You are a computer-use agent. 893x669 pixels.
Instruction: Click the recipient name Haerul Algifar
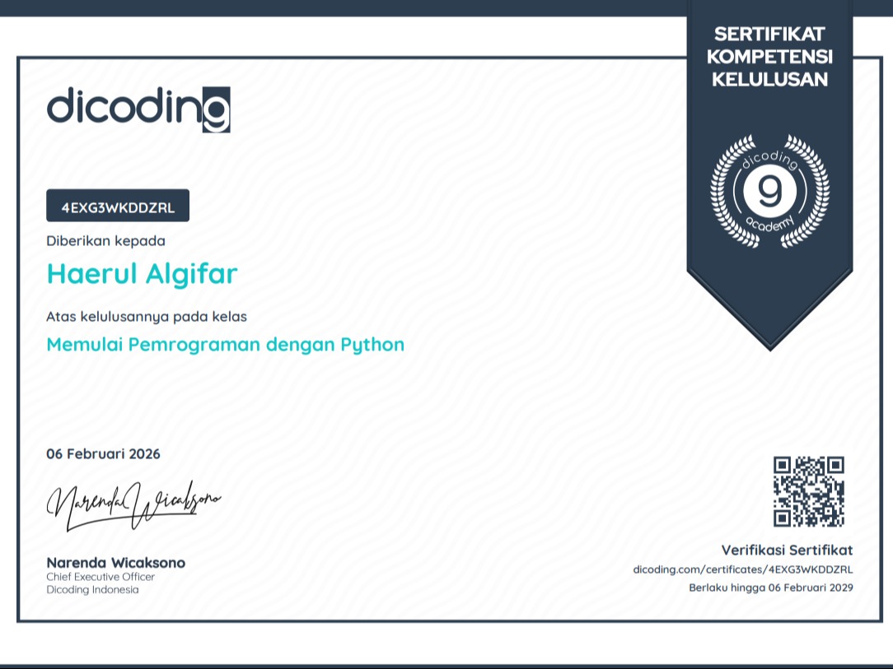point(142,274)
